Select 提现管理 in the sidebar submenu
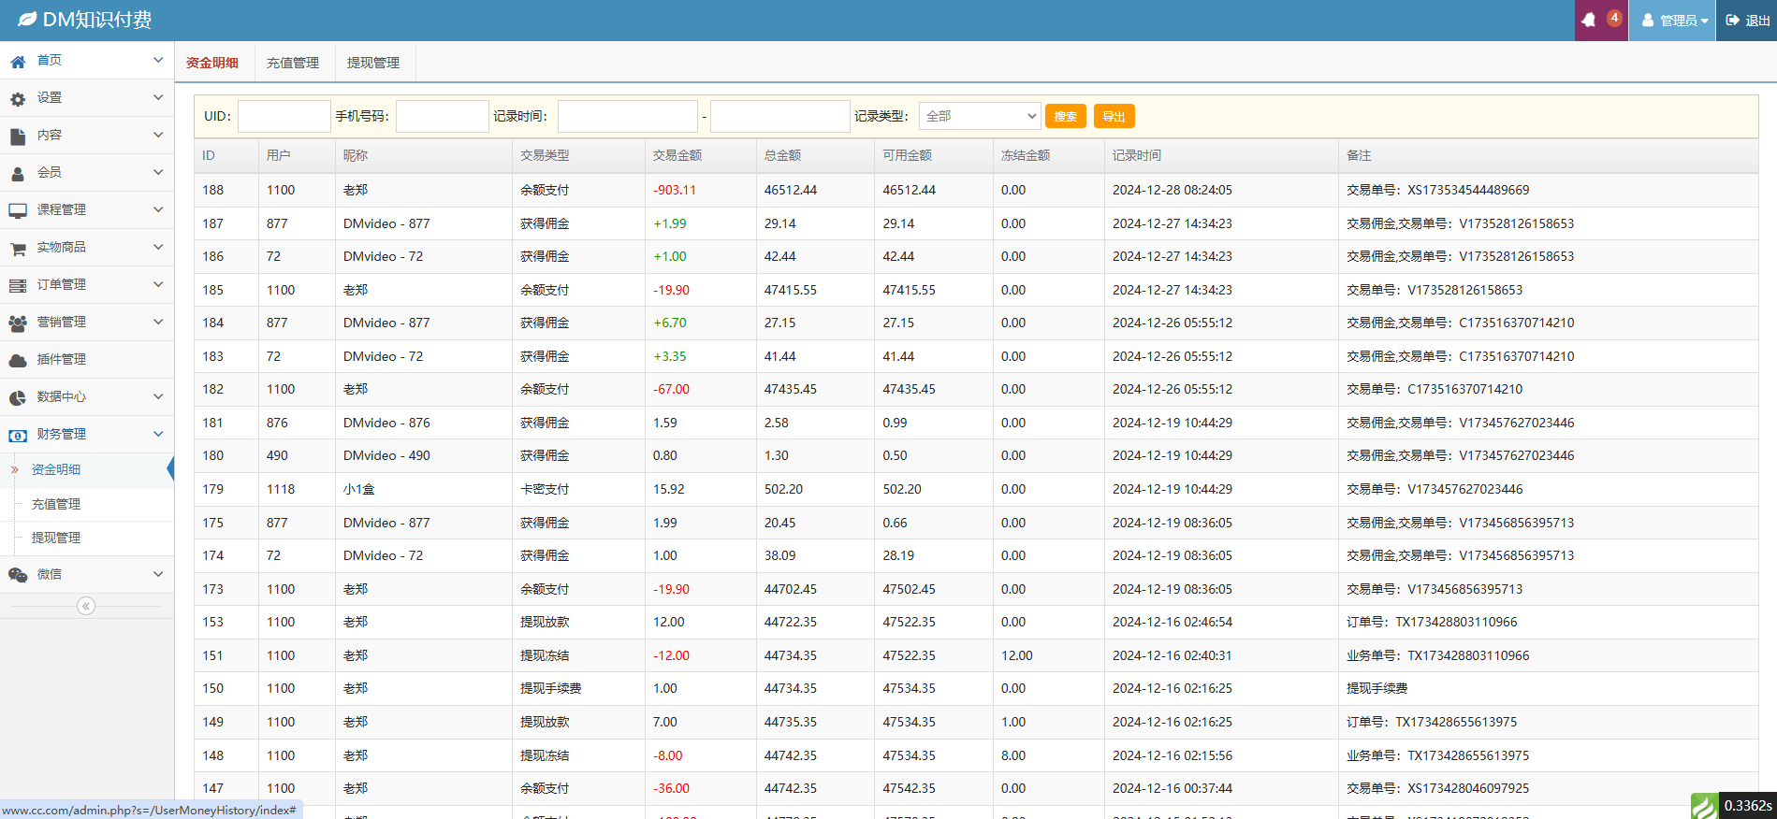 coord(56,538)
